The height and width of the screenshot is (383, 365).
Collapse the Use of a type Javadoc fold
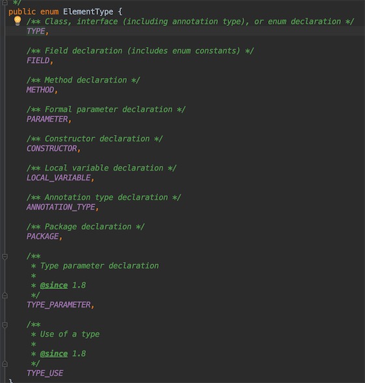tap(5, 325)
